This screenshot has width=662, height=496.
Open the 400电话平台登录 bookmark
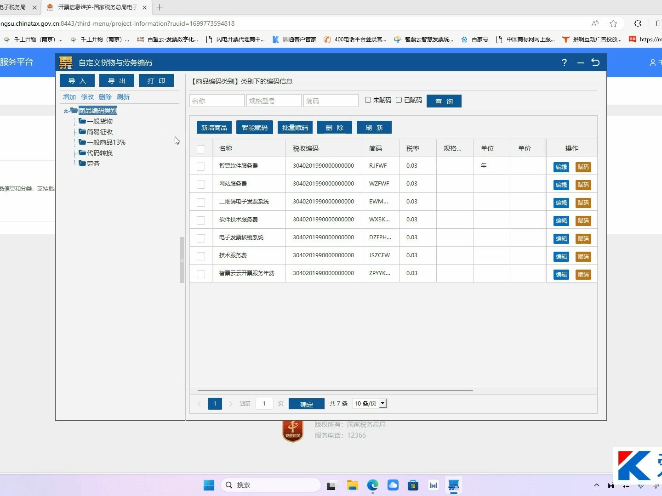pos(355,39)
